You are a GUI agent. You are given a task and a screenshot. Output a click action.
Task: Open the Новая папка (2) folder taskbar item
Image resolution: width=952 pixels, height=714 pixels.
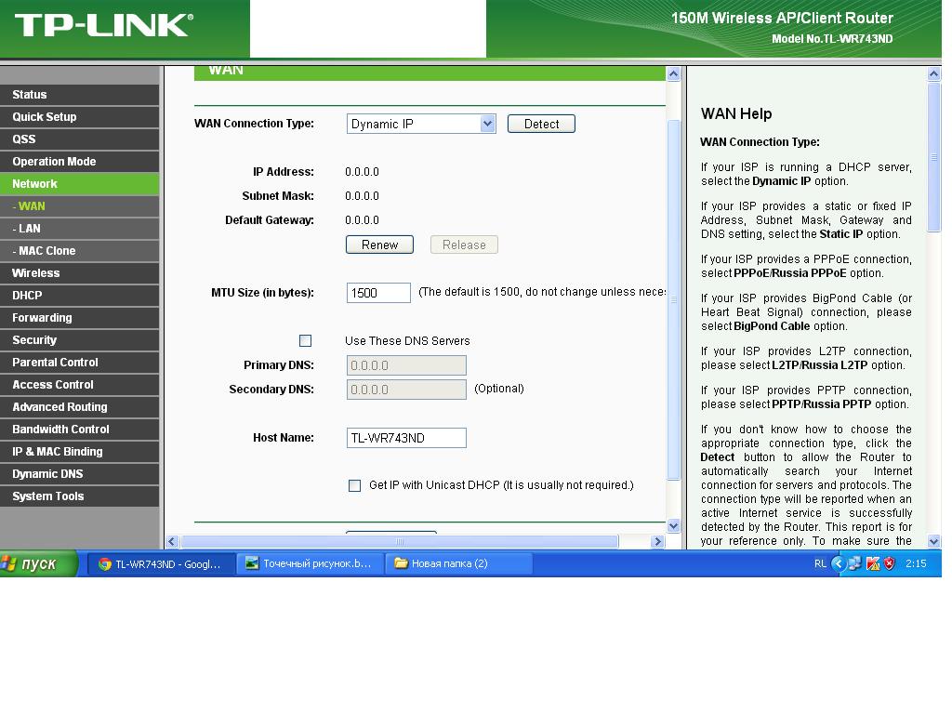coord(458,563)
